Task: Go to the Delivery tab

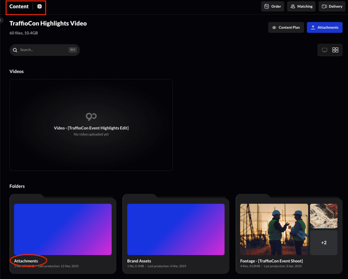Action: point(331,7)
